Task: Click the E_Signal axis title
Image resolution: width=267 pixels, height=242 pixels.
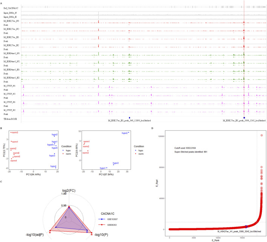Action: click(x=157, y=183)
